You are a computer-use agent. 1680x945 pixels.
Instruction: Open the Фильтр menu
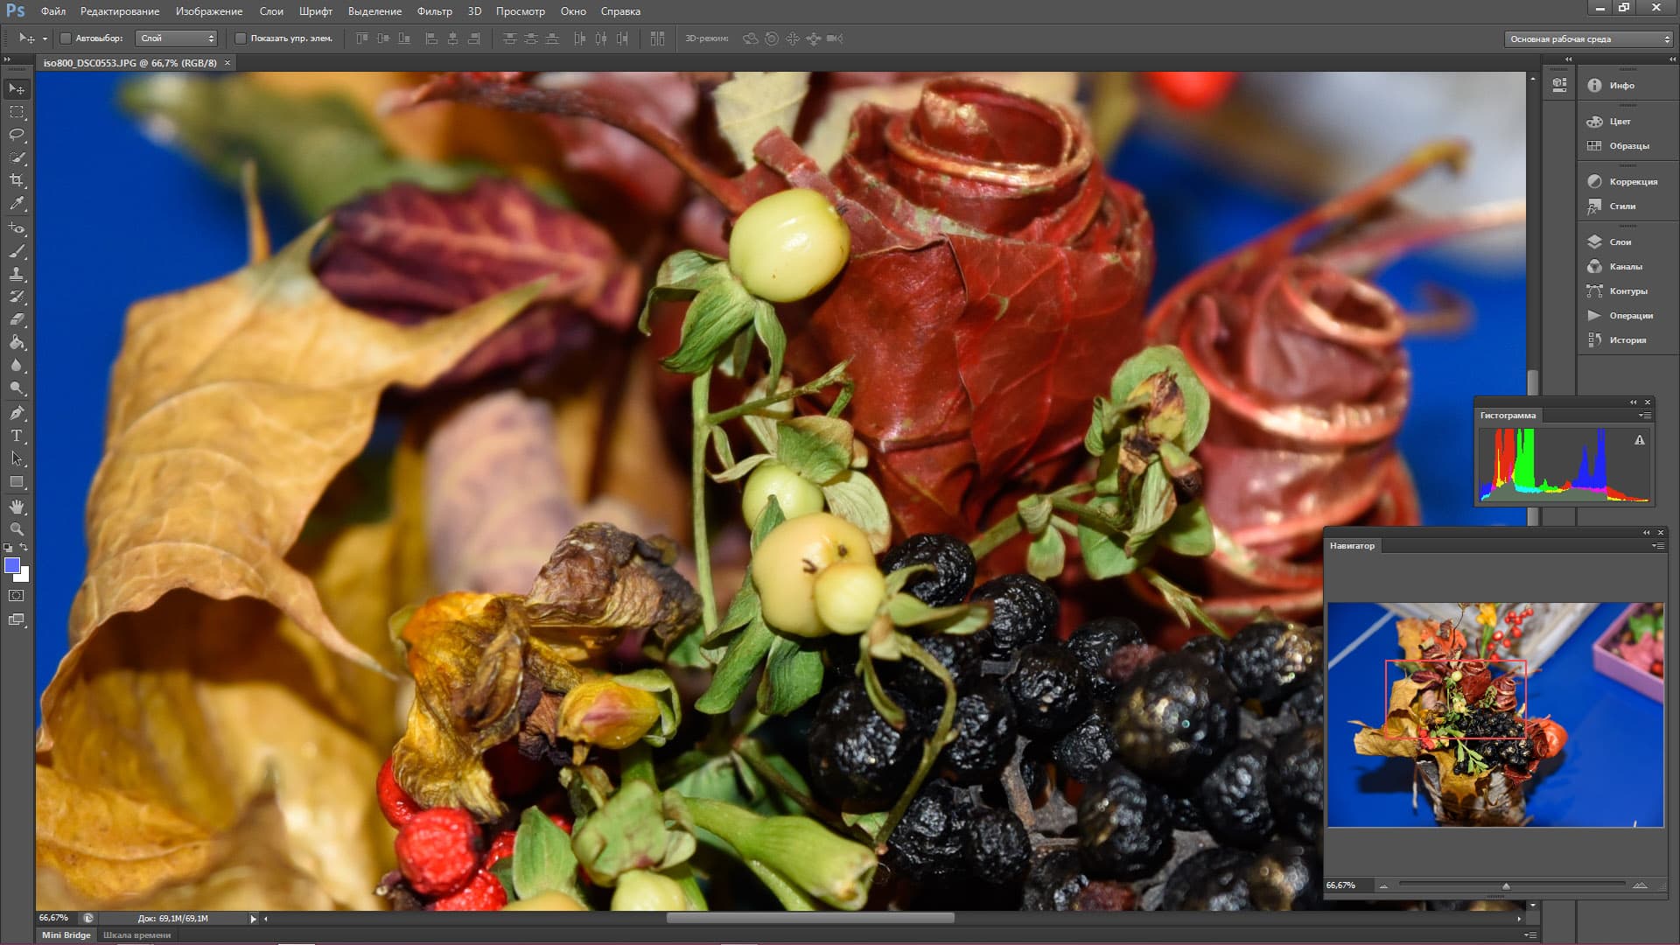pyautogui.click(x=434, y=11)
